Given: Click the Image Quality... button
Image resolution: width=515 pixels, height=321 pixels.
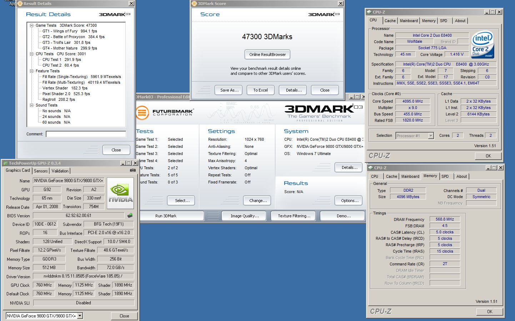Looking at the screenshot, I should [245, 216].
